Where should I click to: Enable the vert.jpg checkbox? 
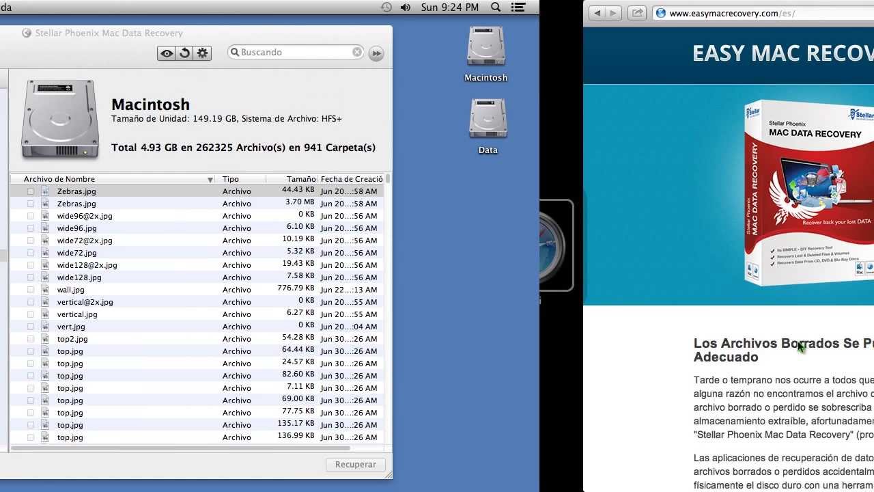pos(31,327)
